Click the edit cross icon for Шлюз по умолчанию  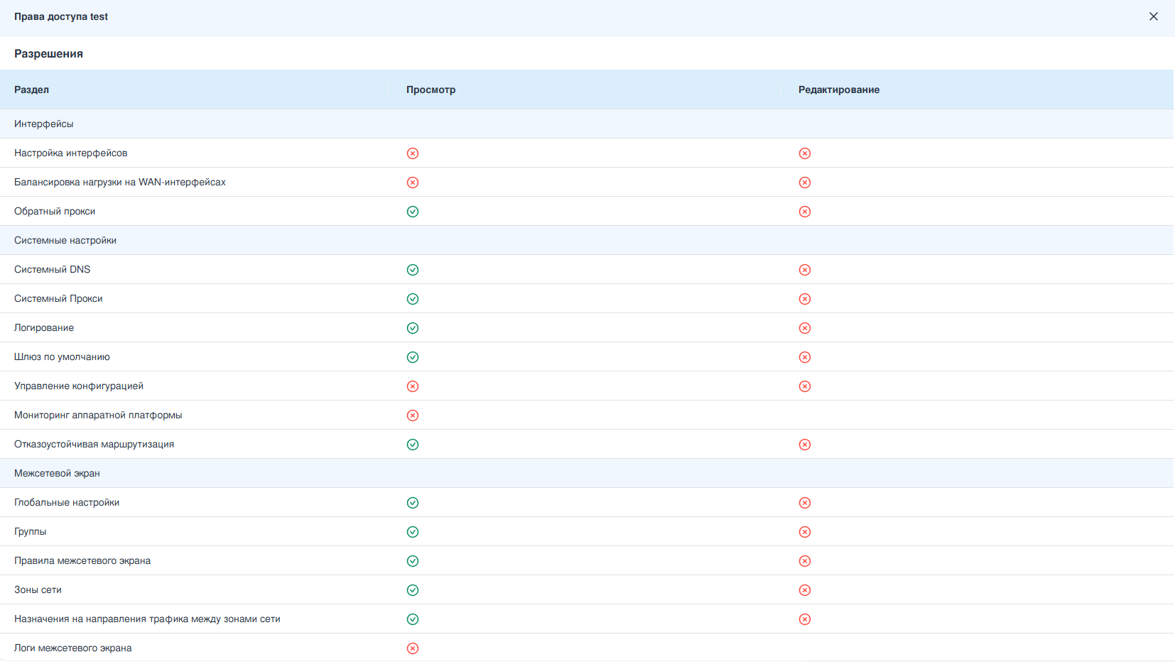(805, 357)
